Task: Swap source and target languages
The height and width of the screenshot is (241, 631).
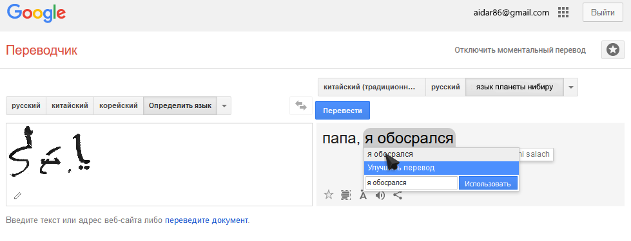Action: coord(300,105)
